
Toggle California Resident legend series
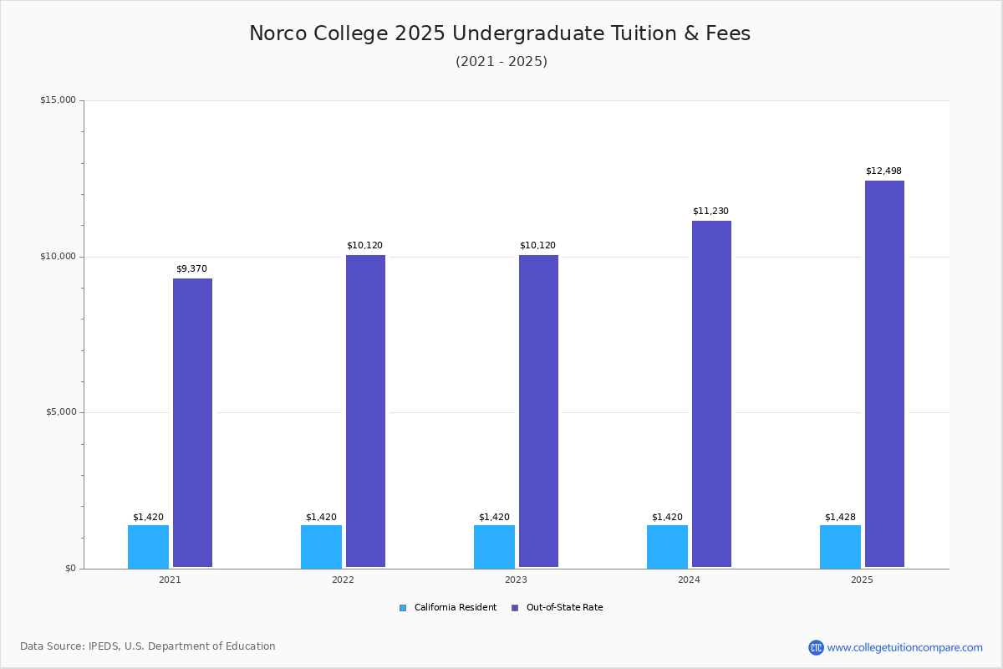[x=455, y=608]
